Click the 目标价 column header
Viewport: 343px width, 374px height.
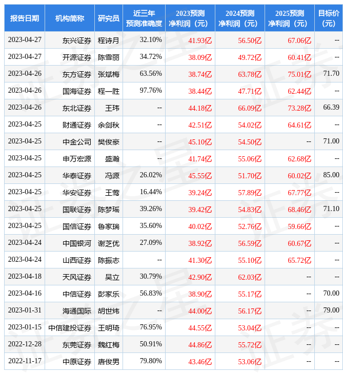(x=329, y=18)
